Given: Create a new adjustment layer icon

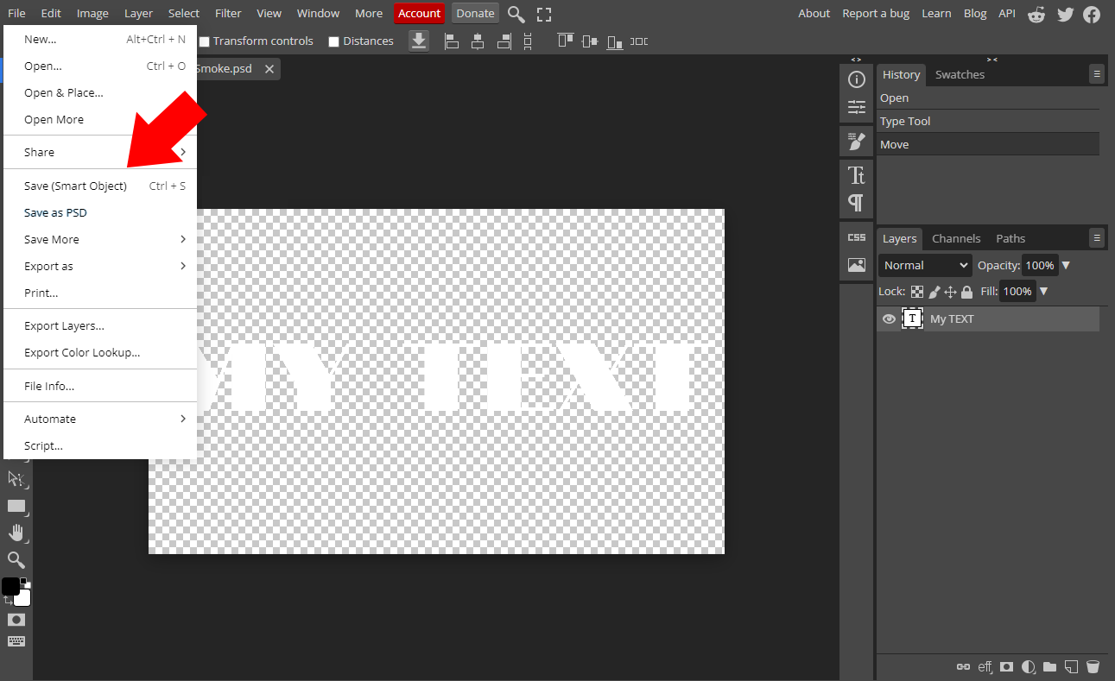Looking at the screenshot, I should pos(1028,666).
